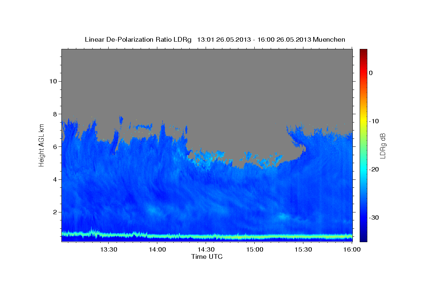The image size is (436, 290).
Task: Click the 'Time UTC' axis title
Action: tap(207, 257)
